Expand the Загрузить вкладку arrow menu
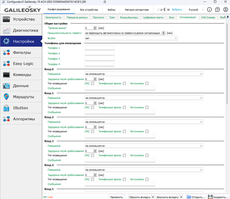This screenshot has height=199, width=230. [x=181, y=197]
